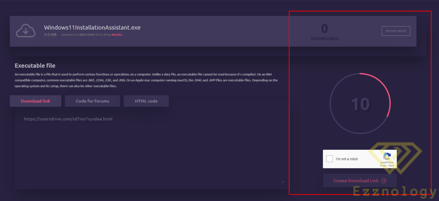Click the 4.0 MB file size label
The image size is (439, 201).
[50, 35]
